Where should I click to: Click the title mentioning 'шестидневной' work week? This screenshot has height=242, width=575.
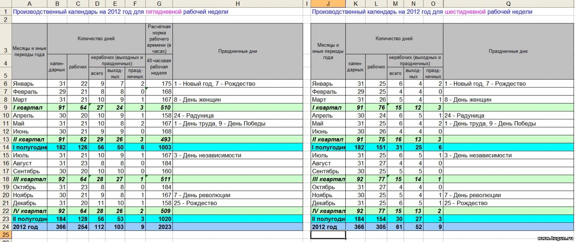(422, 12)
